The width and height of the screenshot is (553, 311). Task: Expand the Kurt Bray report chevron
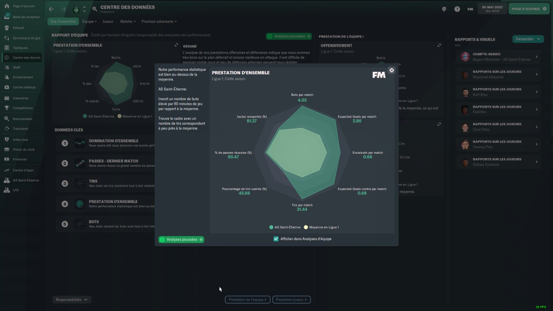(x=537, y=92)
